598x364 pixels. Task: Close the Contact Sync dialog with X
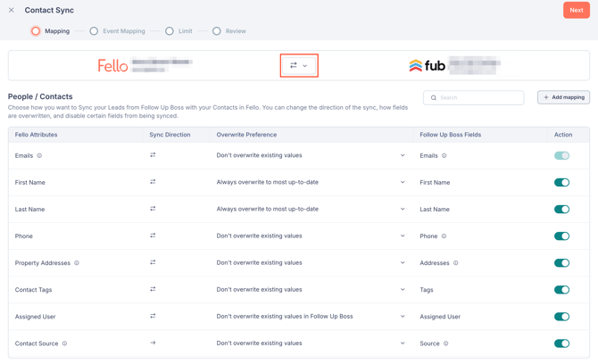click(x=12, y=11)
